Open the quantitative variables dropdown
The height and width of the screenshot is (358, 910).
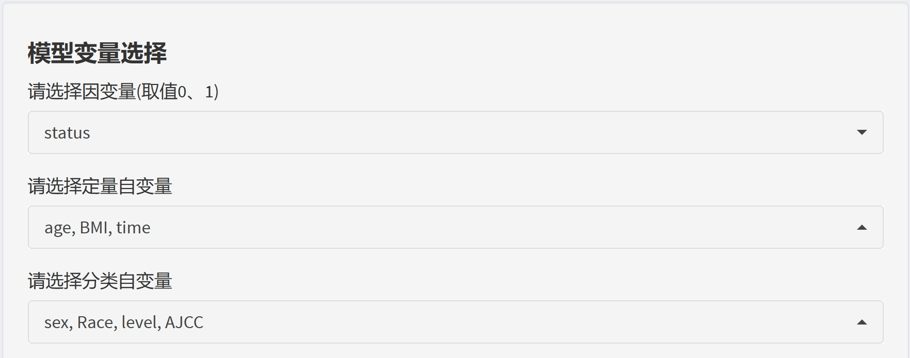coord(455,227)
